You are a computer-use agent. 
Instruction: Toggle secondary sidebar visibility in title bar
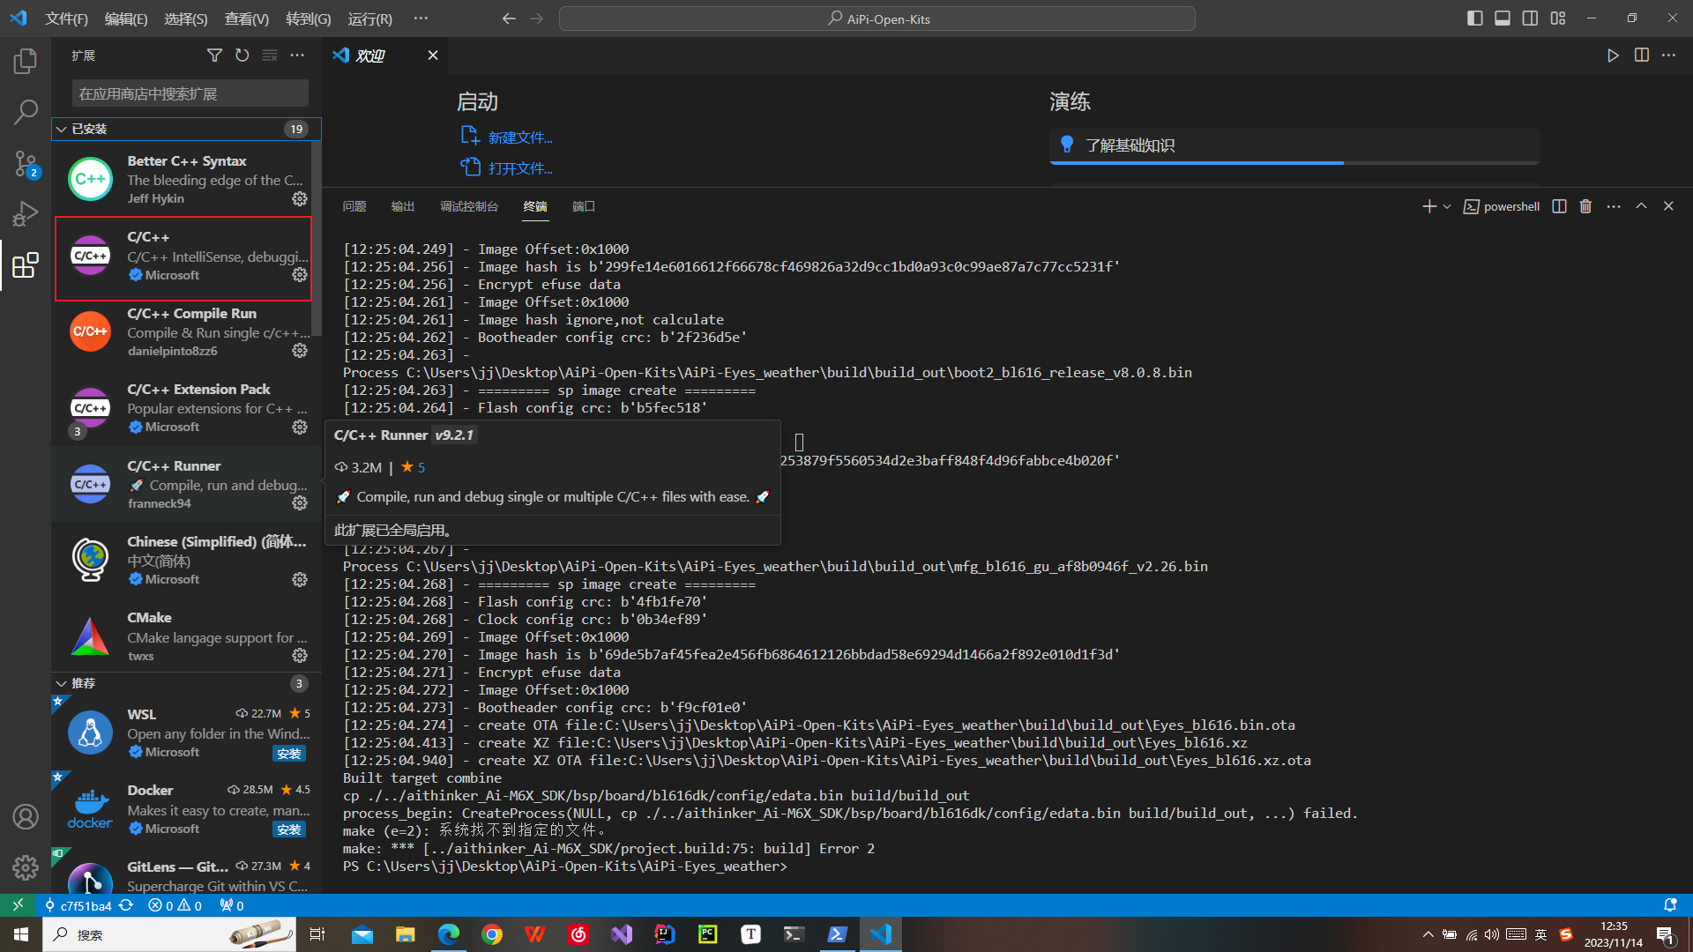pyautogui.click(x=1530, y=19)
